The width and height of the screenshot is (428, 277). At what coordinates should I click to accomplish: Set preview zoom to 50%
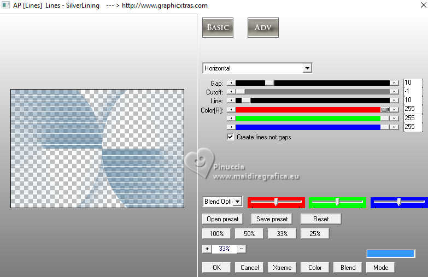point(249,234)
